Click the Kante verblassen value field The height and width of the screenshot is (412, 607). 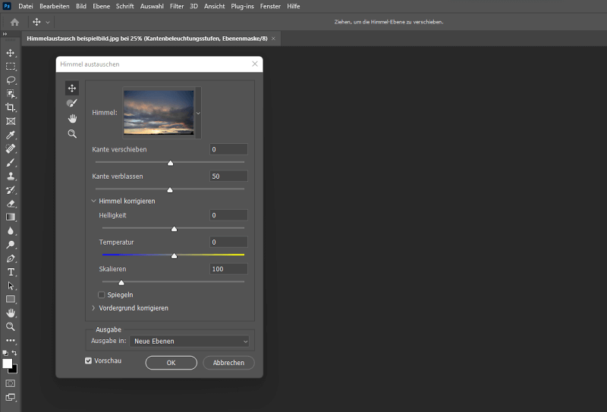[228, 176]
